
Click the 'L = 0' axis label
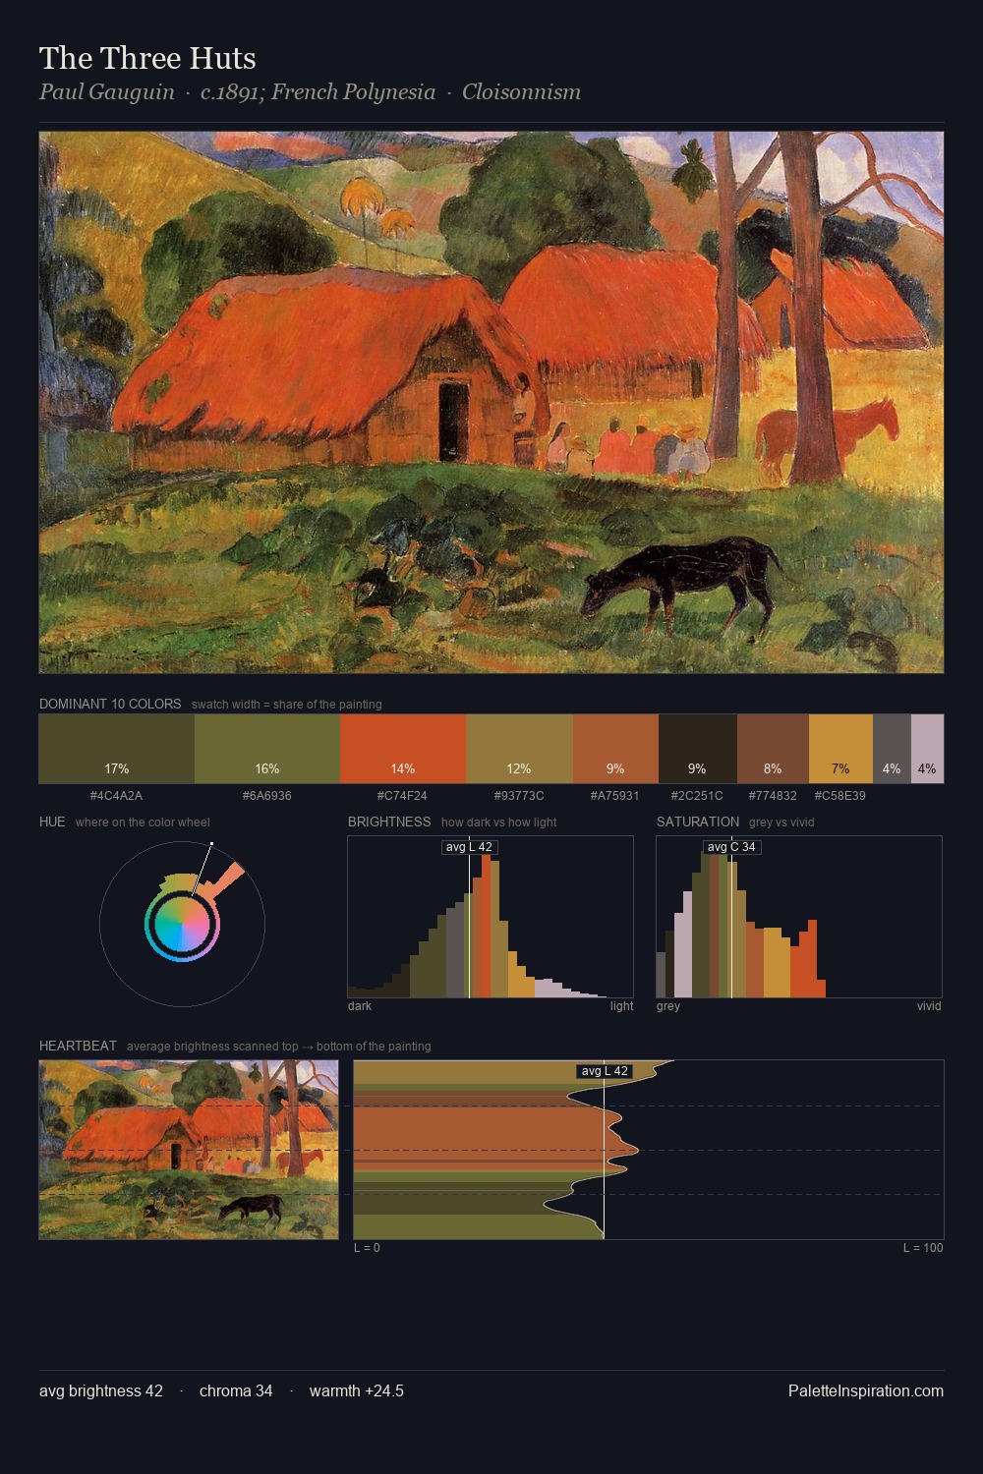click(x=367, y=1248)
